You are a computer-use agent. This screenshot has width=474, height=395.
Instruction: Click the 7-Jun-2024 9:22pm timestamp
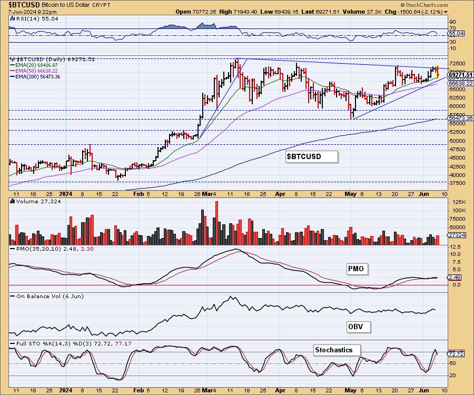(32, 12)
